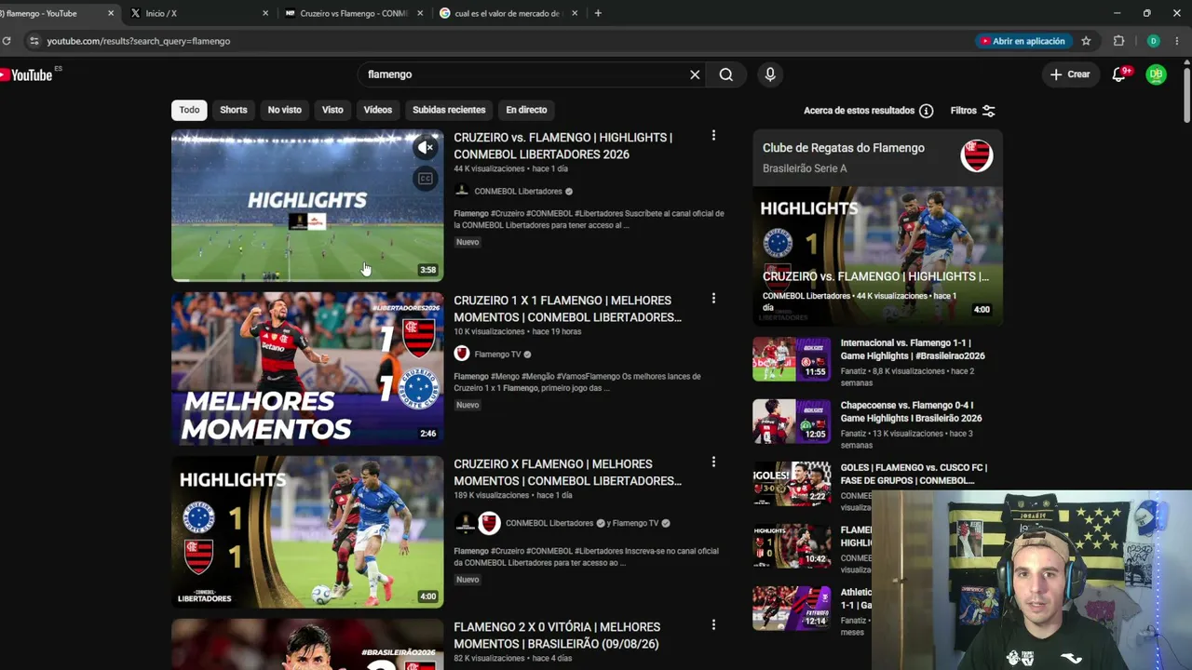
Task: Select the Subidas recientes filter chip
Action: (x=449, y=110)
